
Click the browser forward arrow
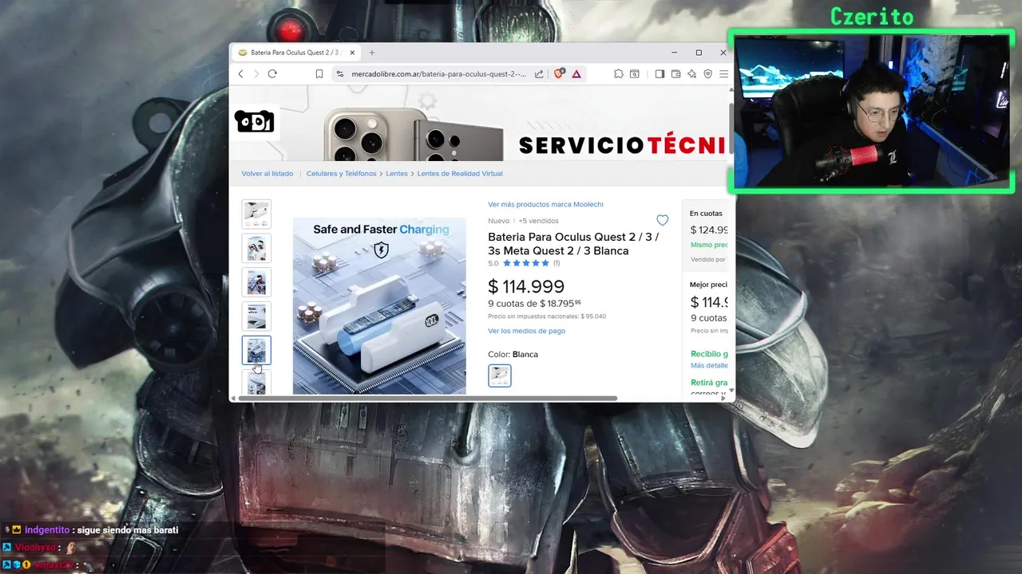[x=256, y=73]
